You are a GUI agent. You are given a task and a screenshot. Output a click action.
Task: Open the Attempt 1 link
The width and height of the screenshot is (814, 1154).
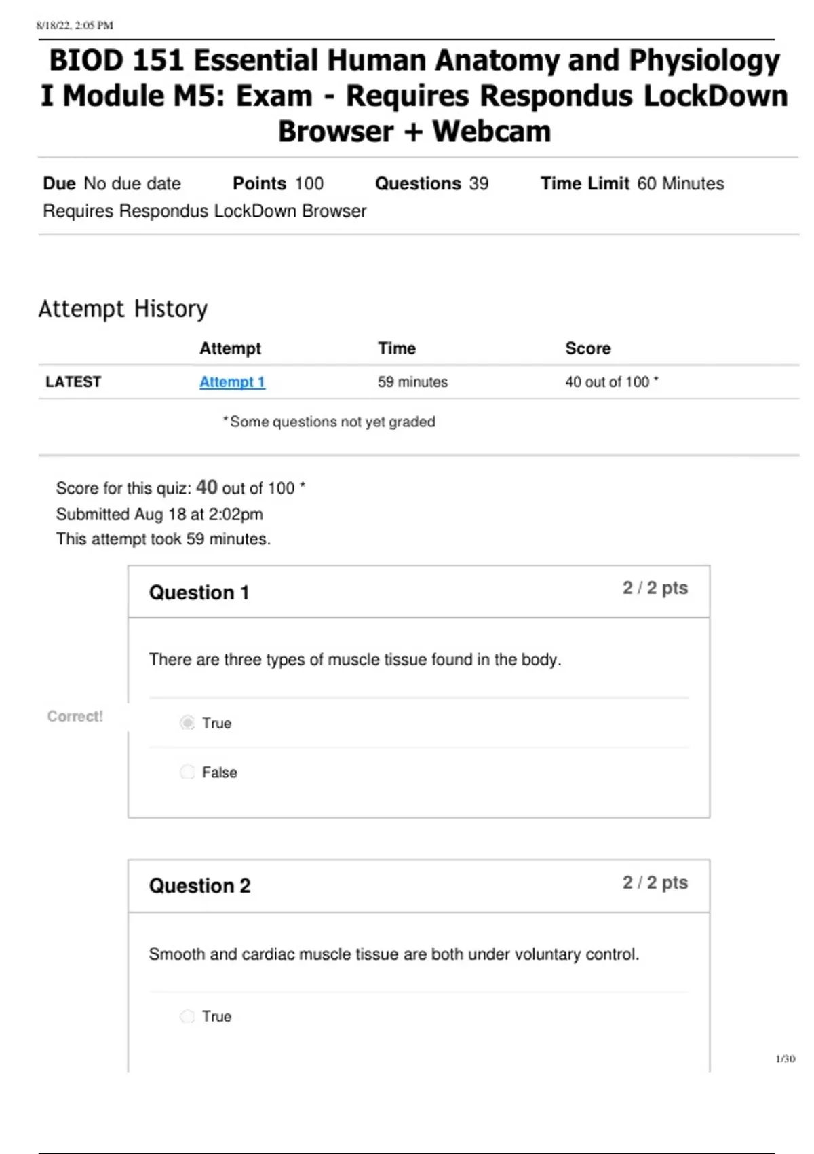pos(232,382)
